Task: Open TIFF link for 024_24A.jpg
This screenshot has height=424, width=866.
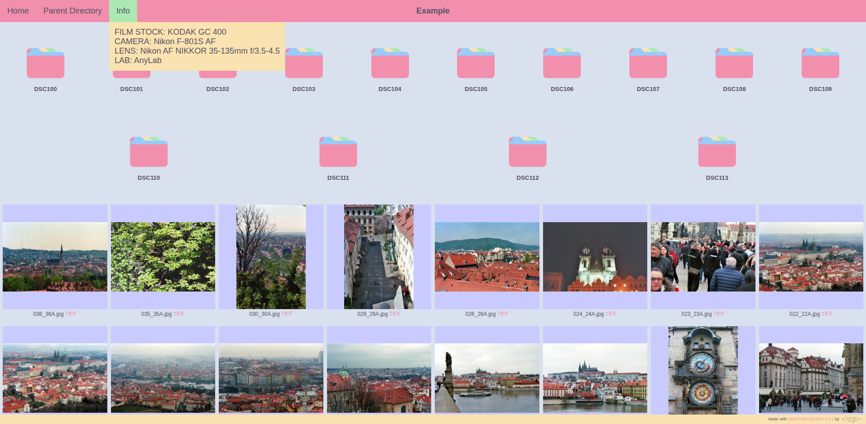Action: tap(611, 314)
